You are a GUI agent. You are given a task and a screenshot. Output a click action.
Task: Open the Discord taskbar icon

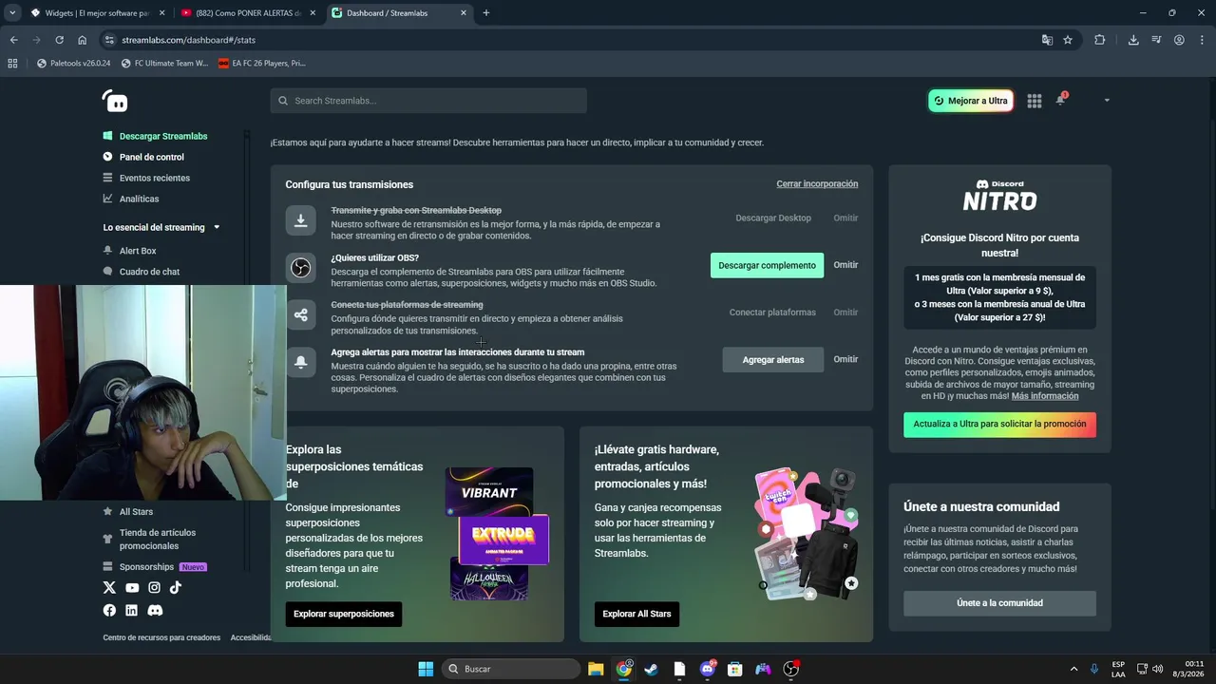click(x=707, y=669)
